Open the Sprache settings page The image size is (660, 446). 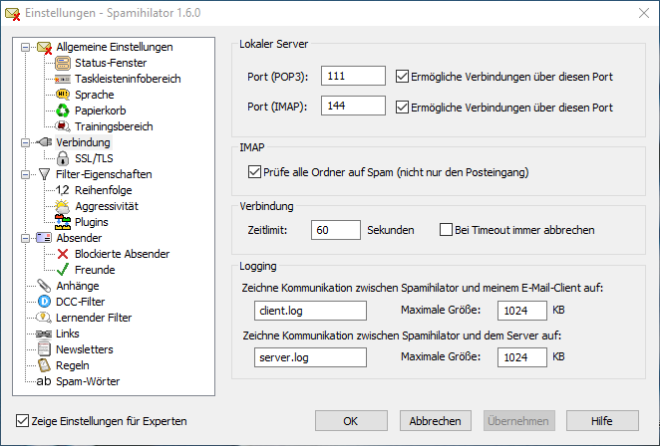coord(95,95)
